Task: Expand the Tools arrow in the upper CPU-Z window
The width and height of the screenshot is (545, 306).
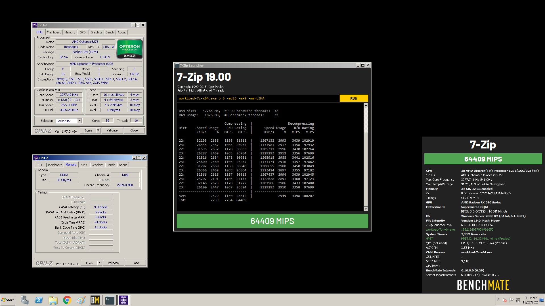Action: 98,130
